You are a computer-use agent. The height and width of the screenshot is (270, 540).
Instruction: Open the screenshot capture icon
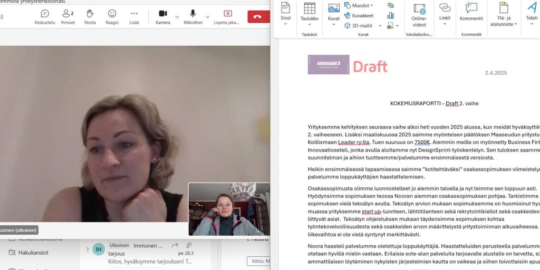390,25
